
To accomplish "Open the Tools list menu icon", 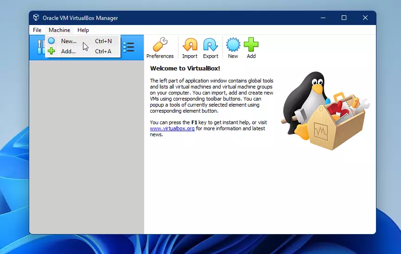I will point(128,47).
